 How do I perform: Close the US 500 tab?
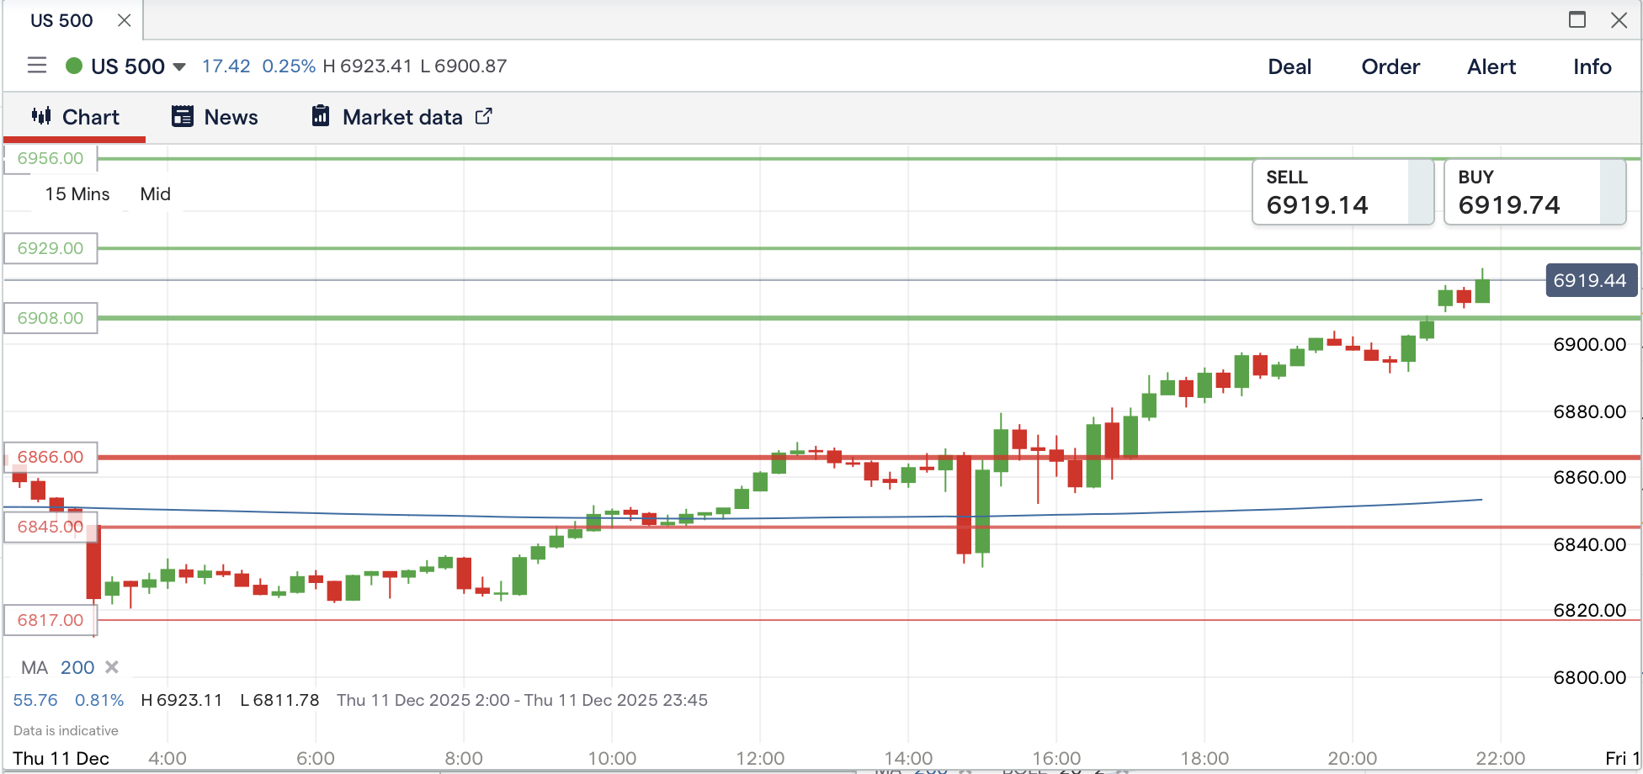coord(125,20)
